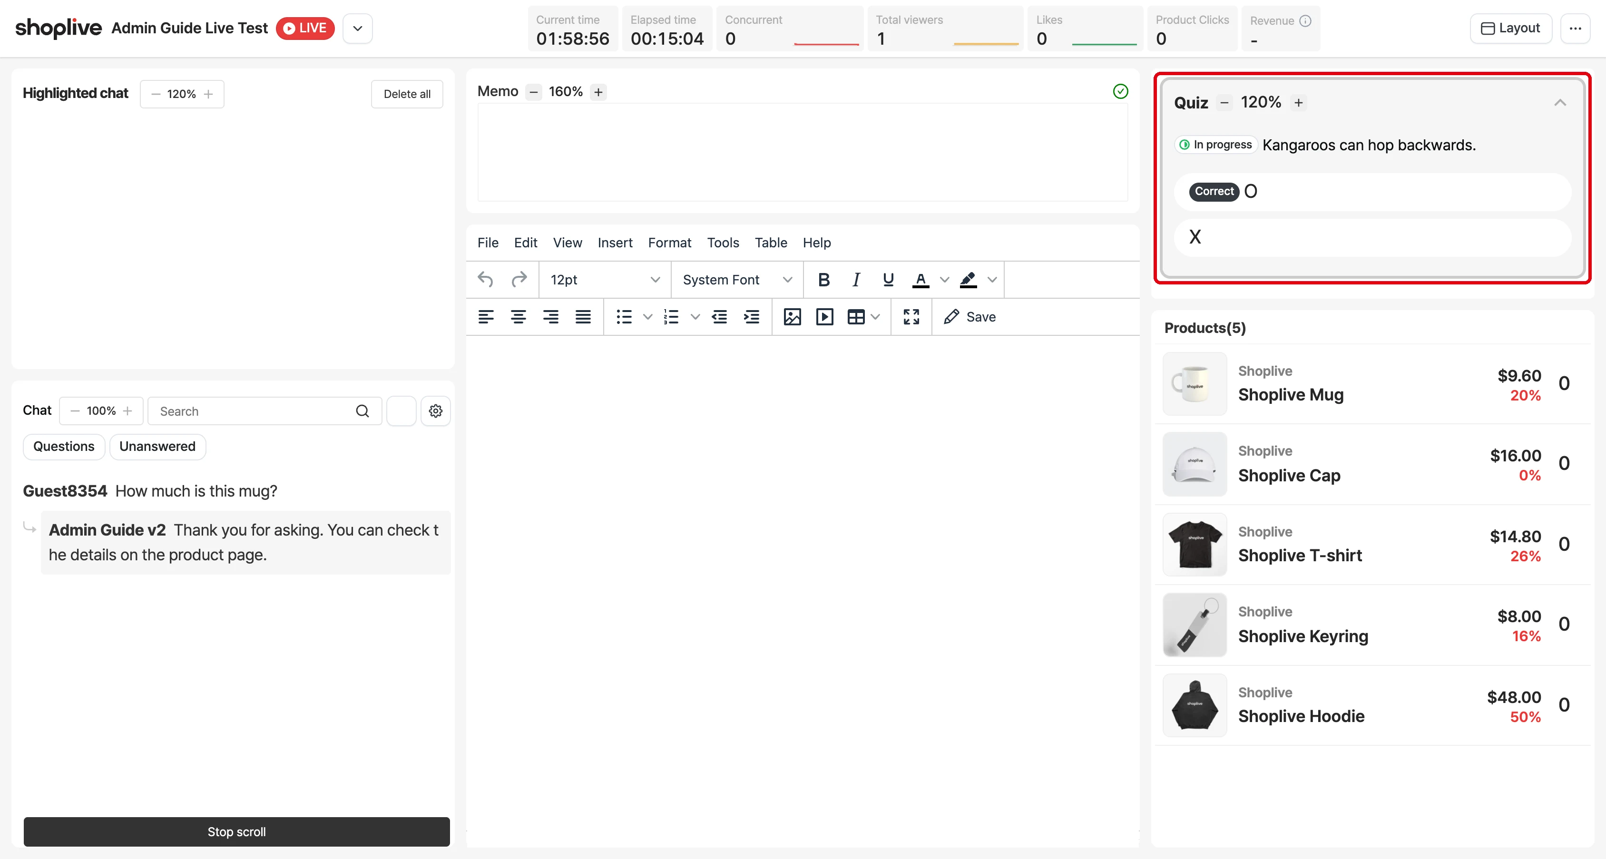Open the text color picker arrow

(x=944, y=280)
